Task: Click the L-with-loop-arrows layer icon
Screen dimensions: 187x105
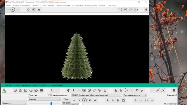Action: click(x=126, y=90)
